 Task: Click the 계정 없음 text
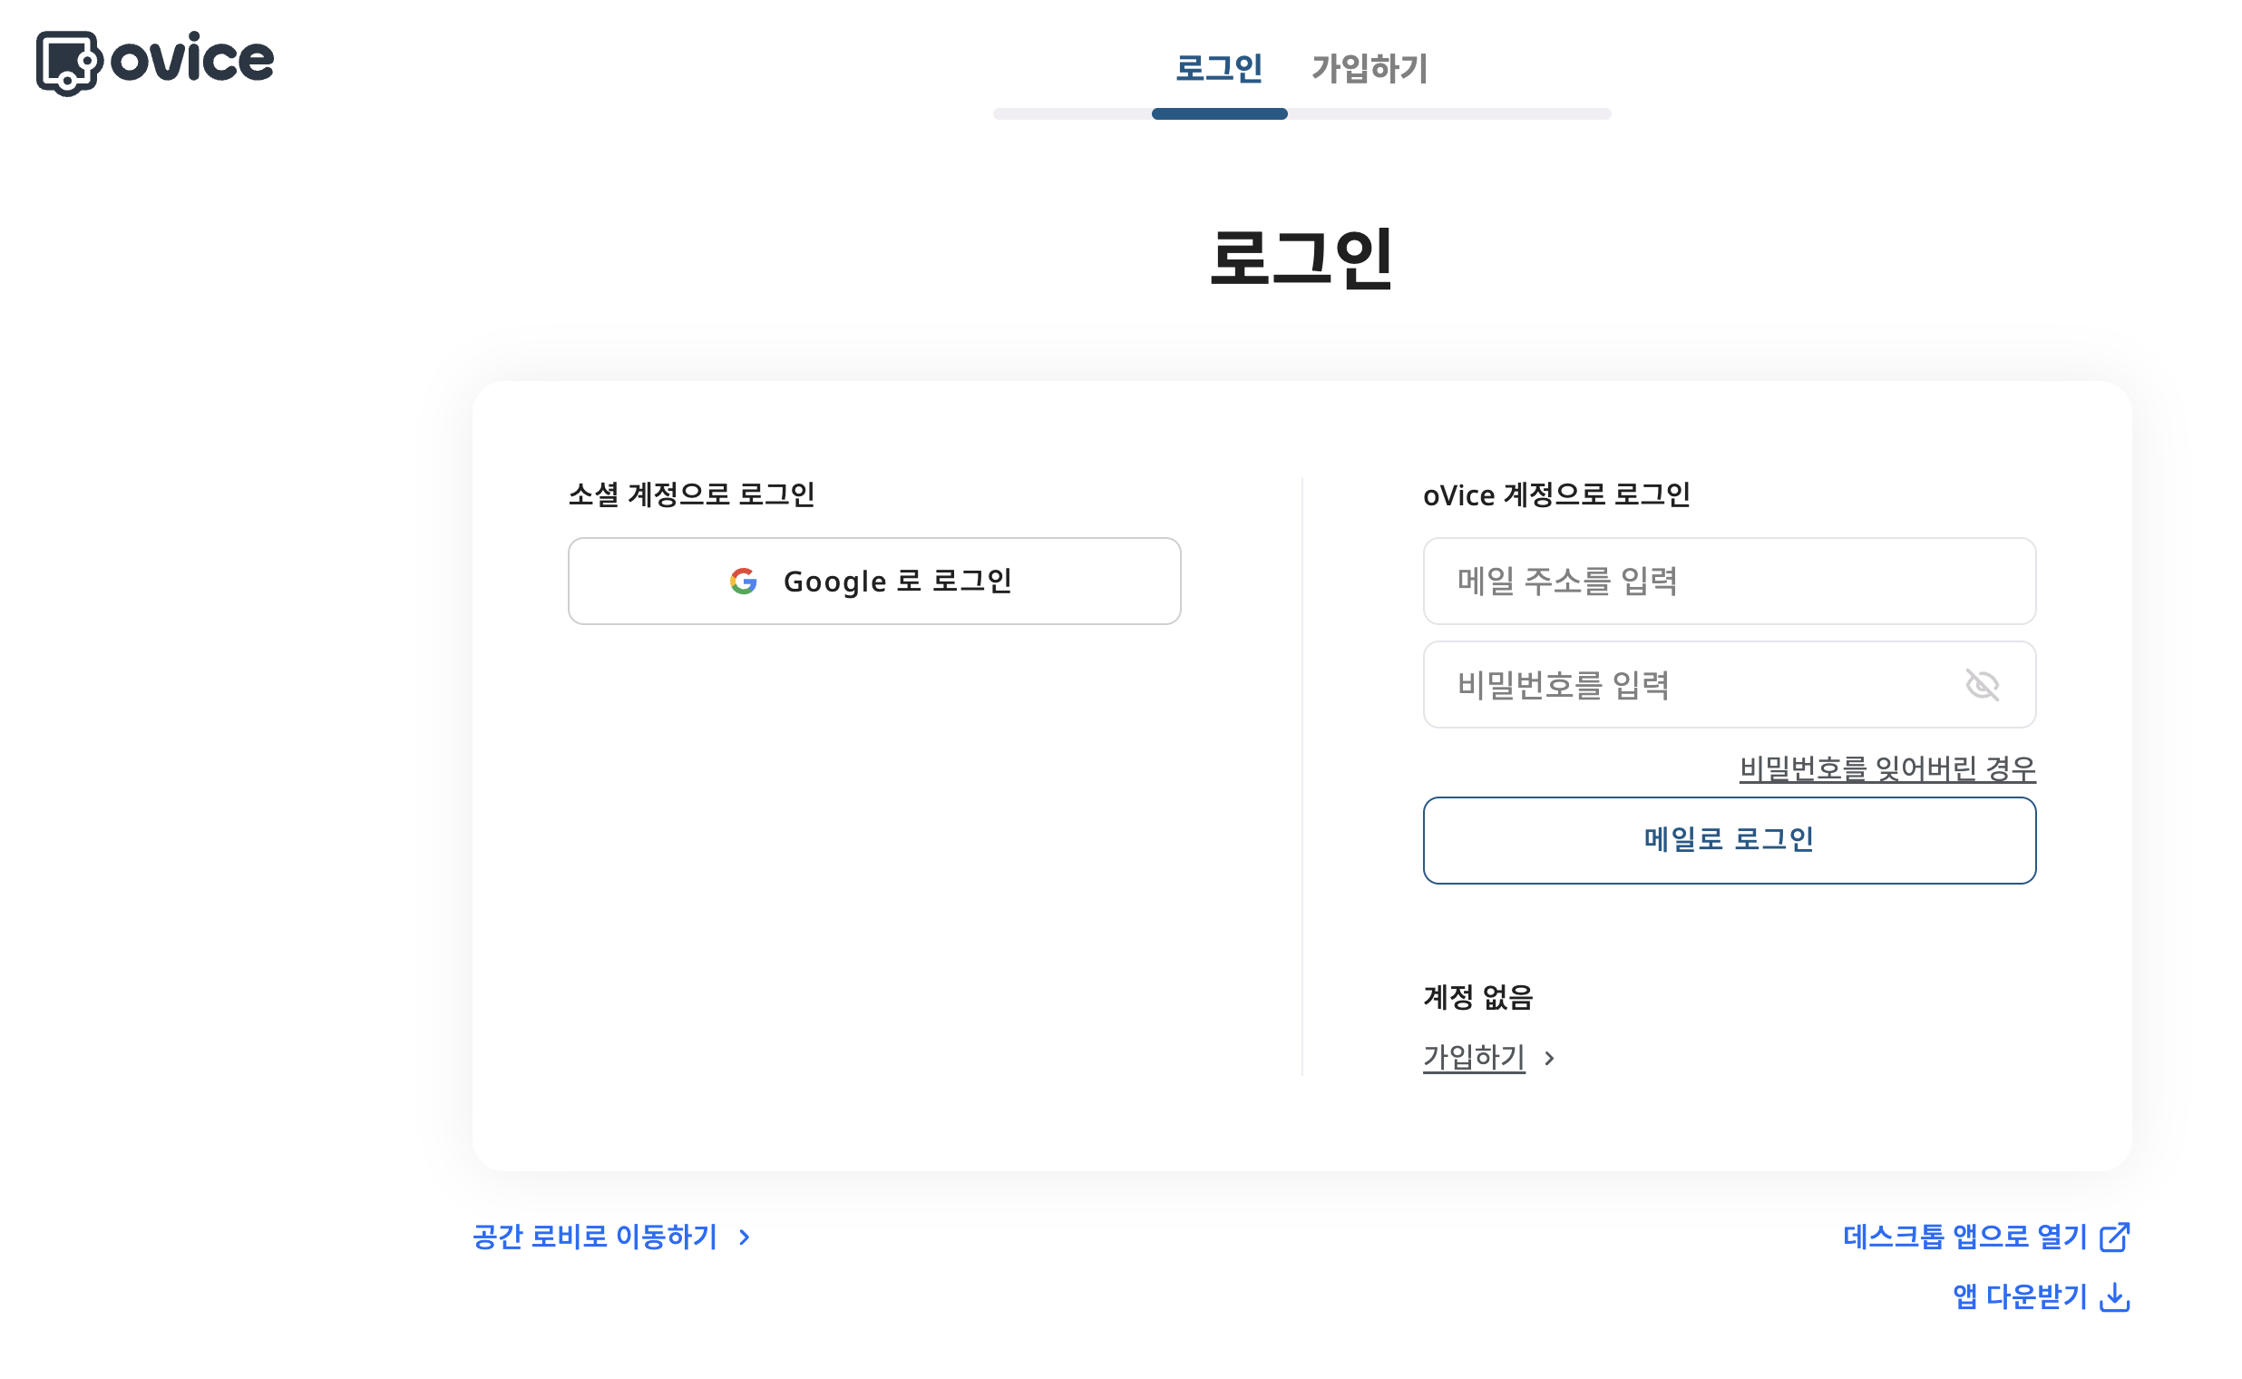tap(1478, 997)
